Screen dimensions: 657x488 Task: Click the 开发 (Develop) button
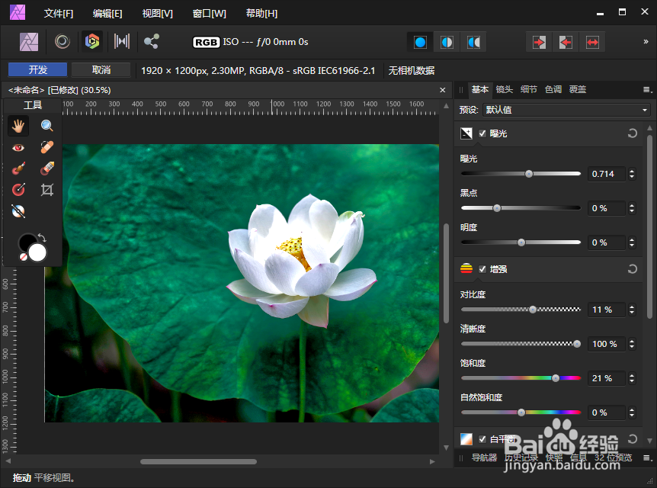[37, 69]
